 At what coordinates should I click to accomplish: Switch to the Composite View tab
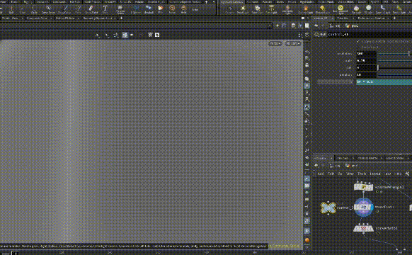(37, 18)
